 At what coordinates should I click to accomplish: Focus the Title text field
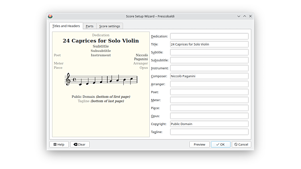[209, 44]
